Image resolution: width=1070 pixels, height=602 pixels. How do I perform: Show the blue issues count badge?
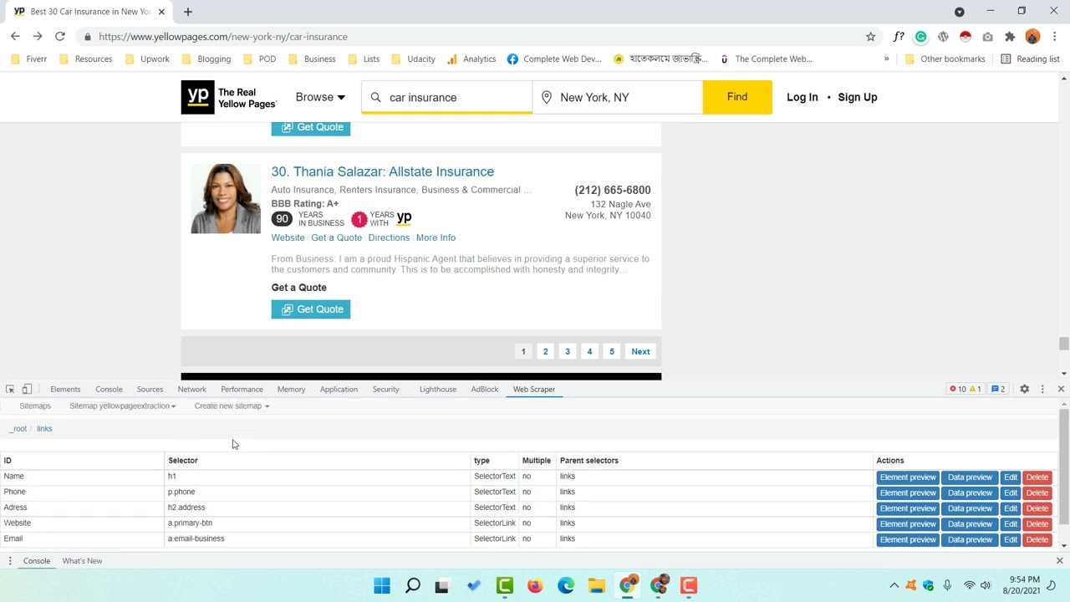(x=998, y=390)
